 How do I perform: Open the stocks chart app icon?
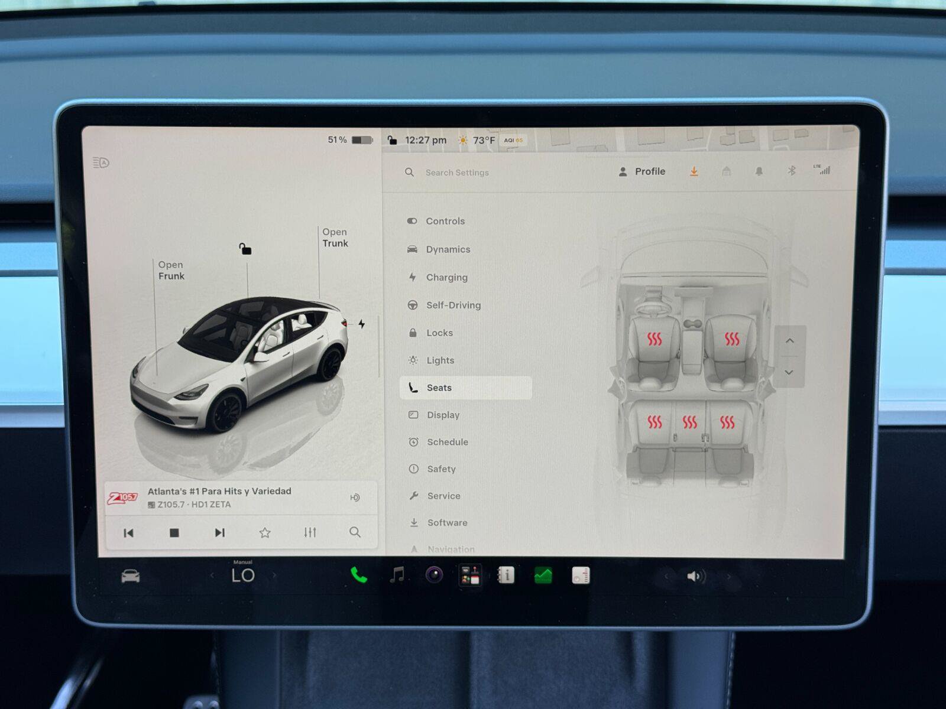543,575
